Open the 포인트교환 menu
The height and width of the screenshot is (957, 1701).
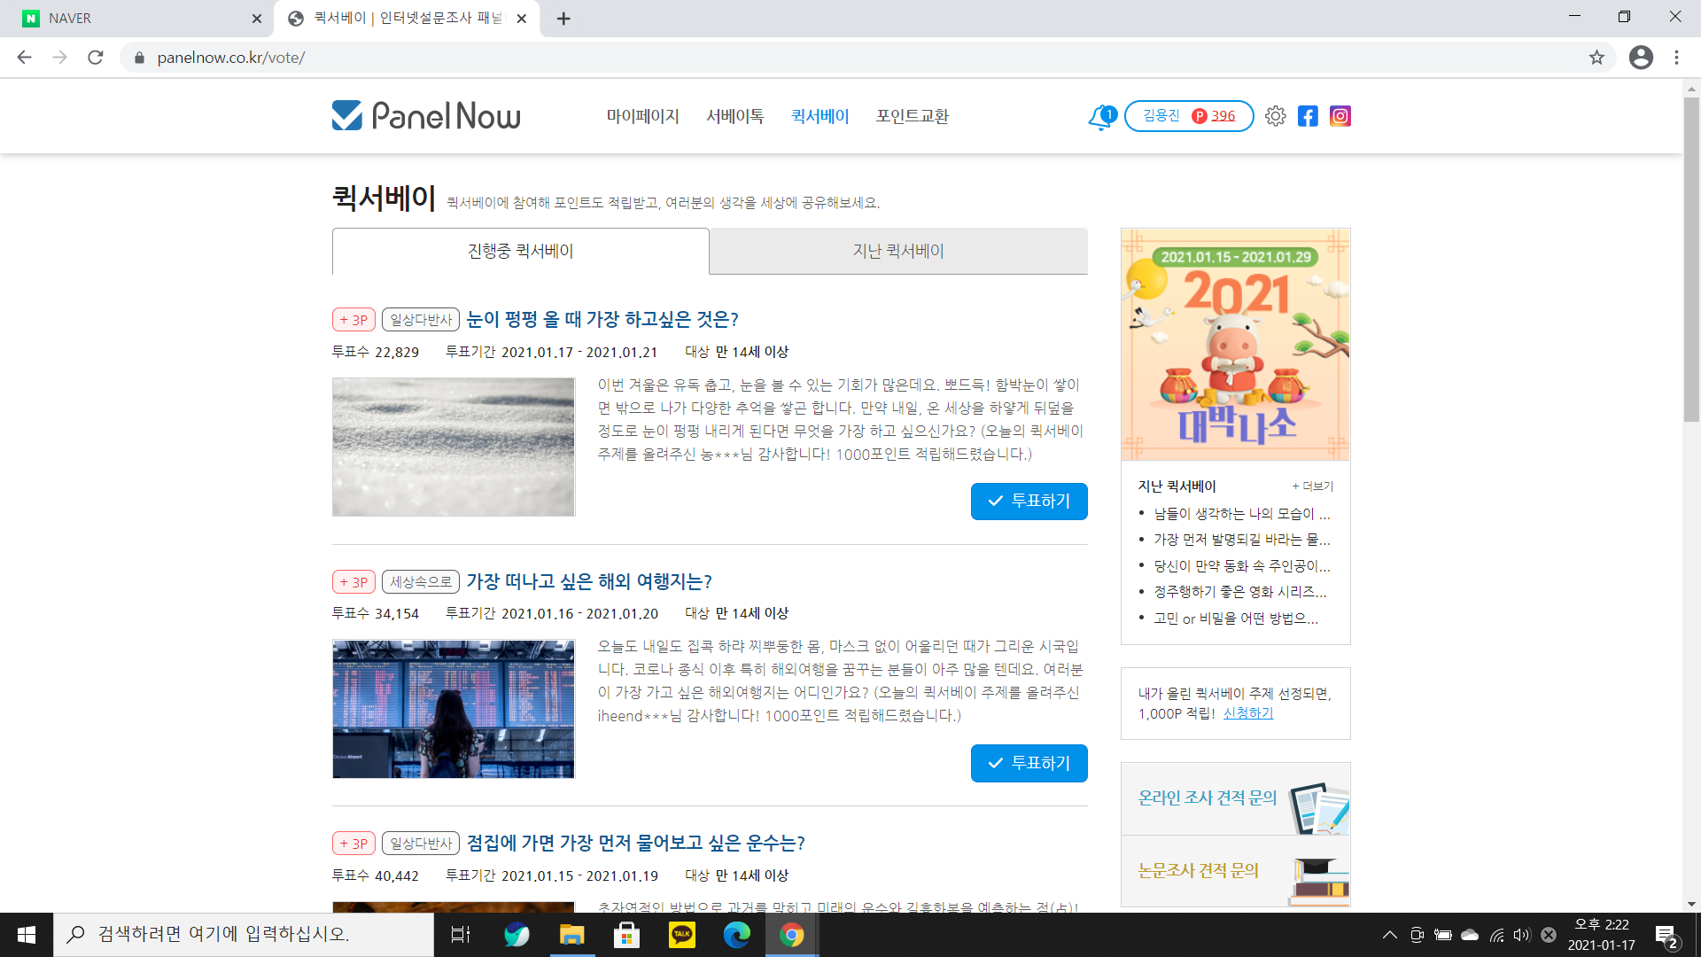(912, 116)
